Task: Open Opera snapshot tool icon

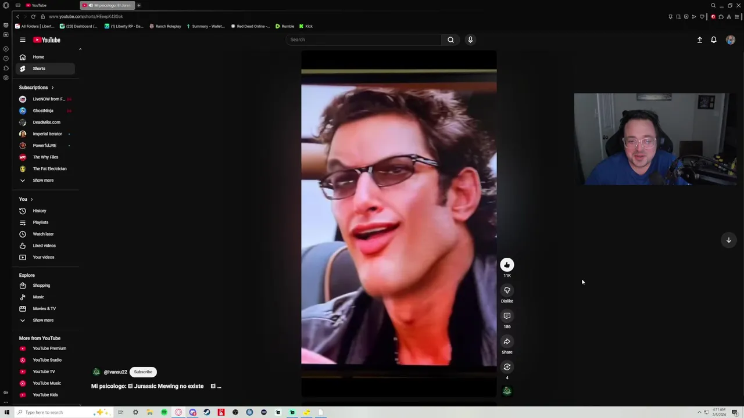Action: (678, 16)
